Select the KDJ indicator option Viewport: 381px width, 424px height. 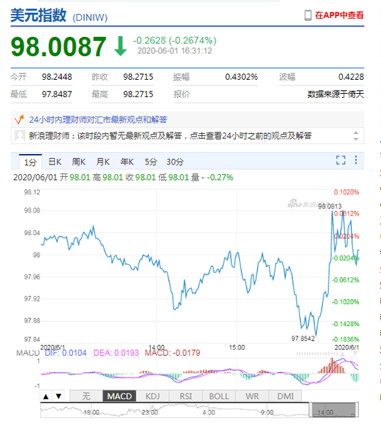(152, 396)
